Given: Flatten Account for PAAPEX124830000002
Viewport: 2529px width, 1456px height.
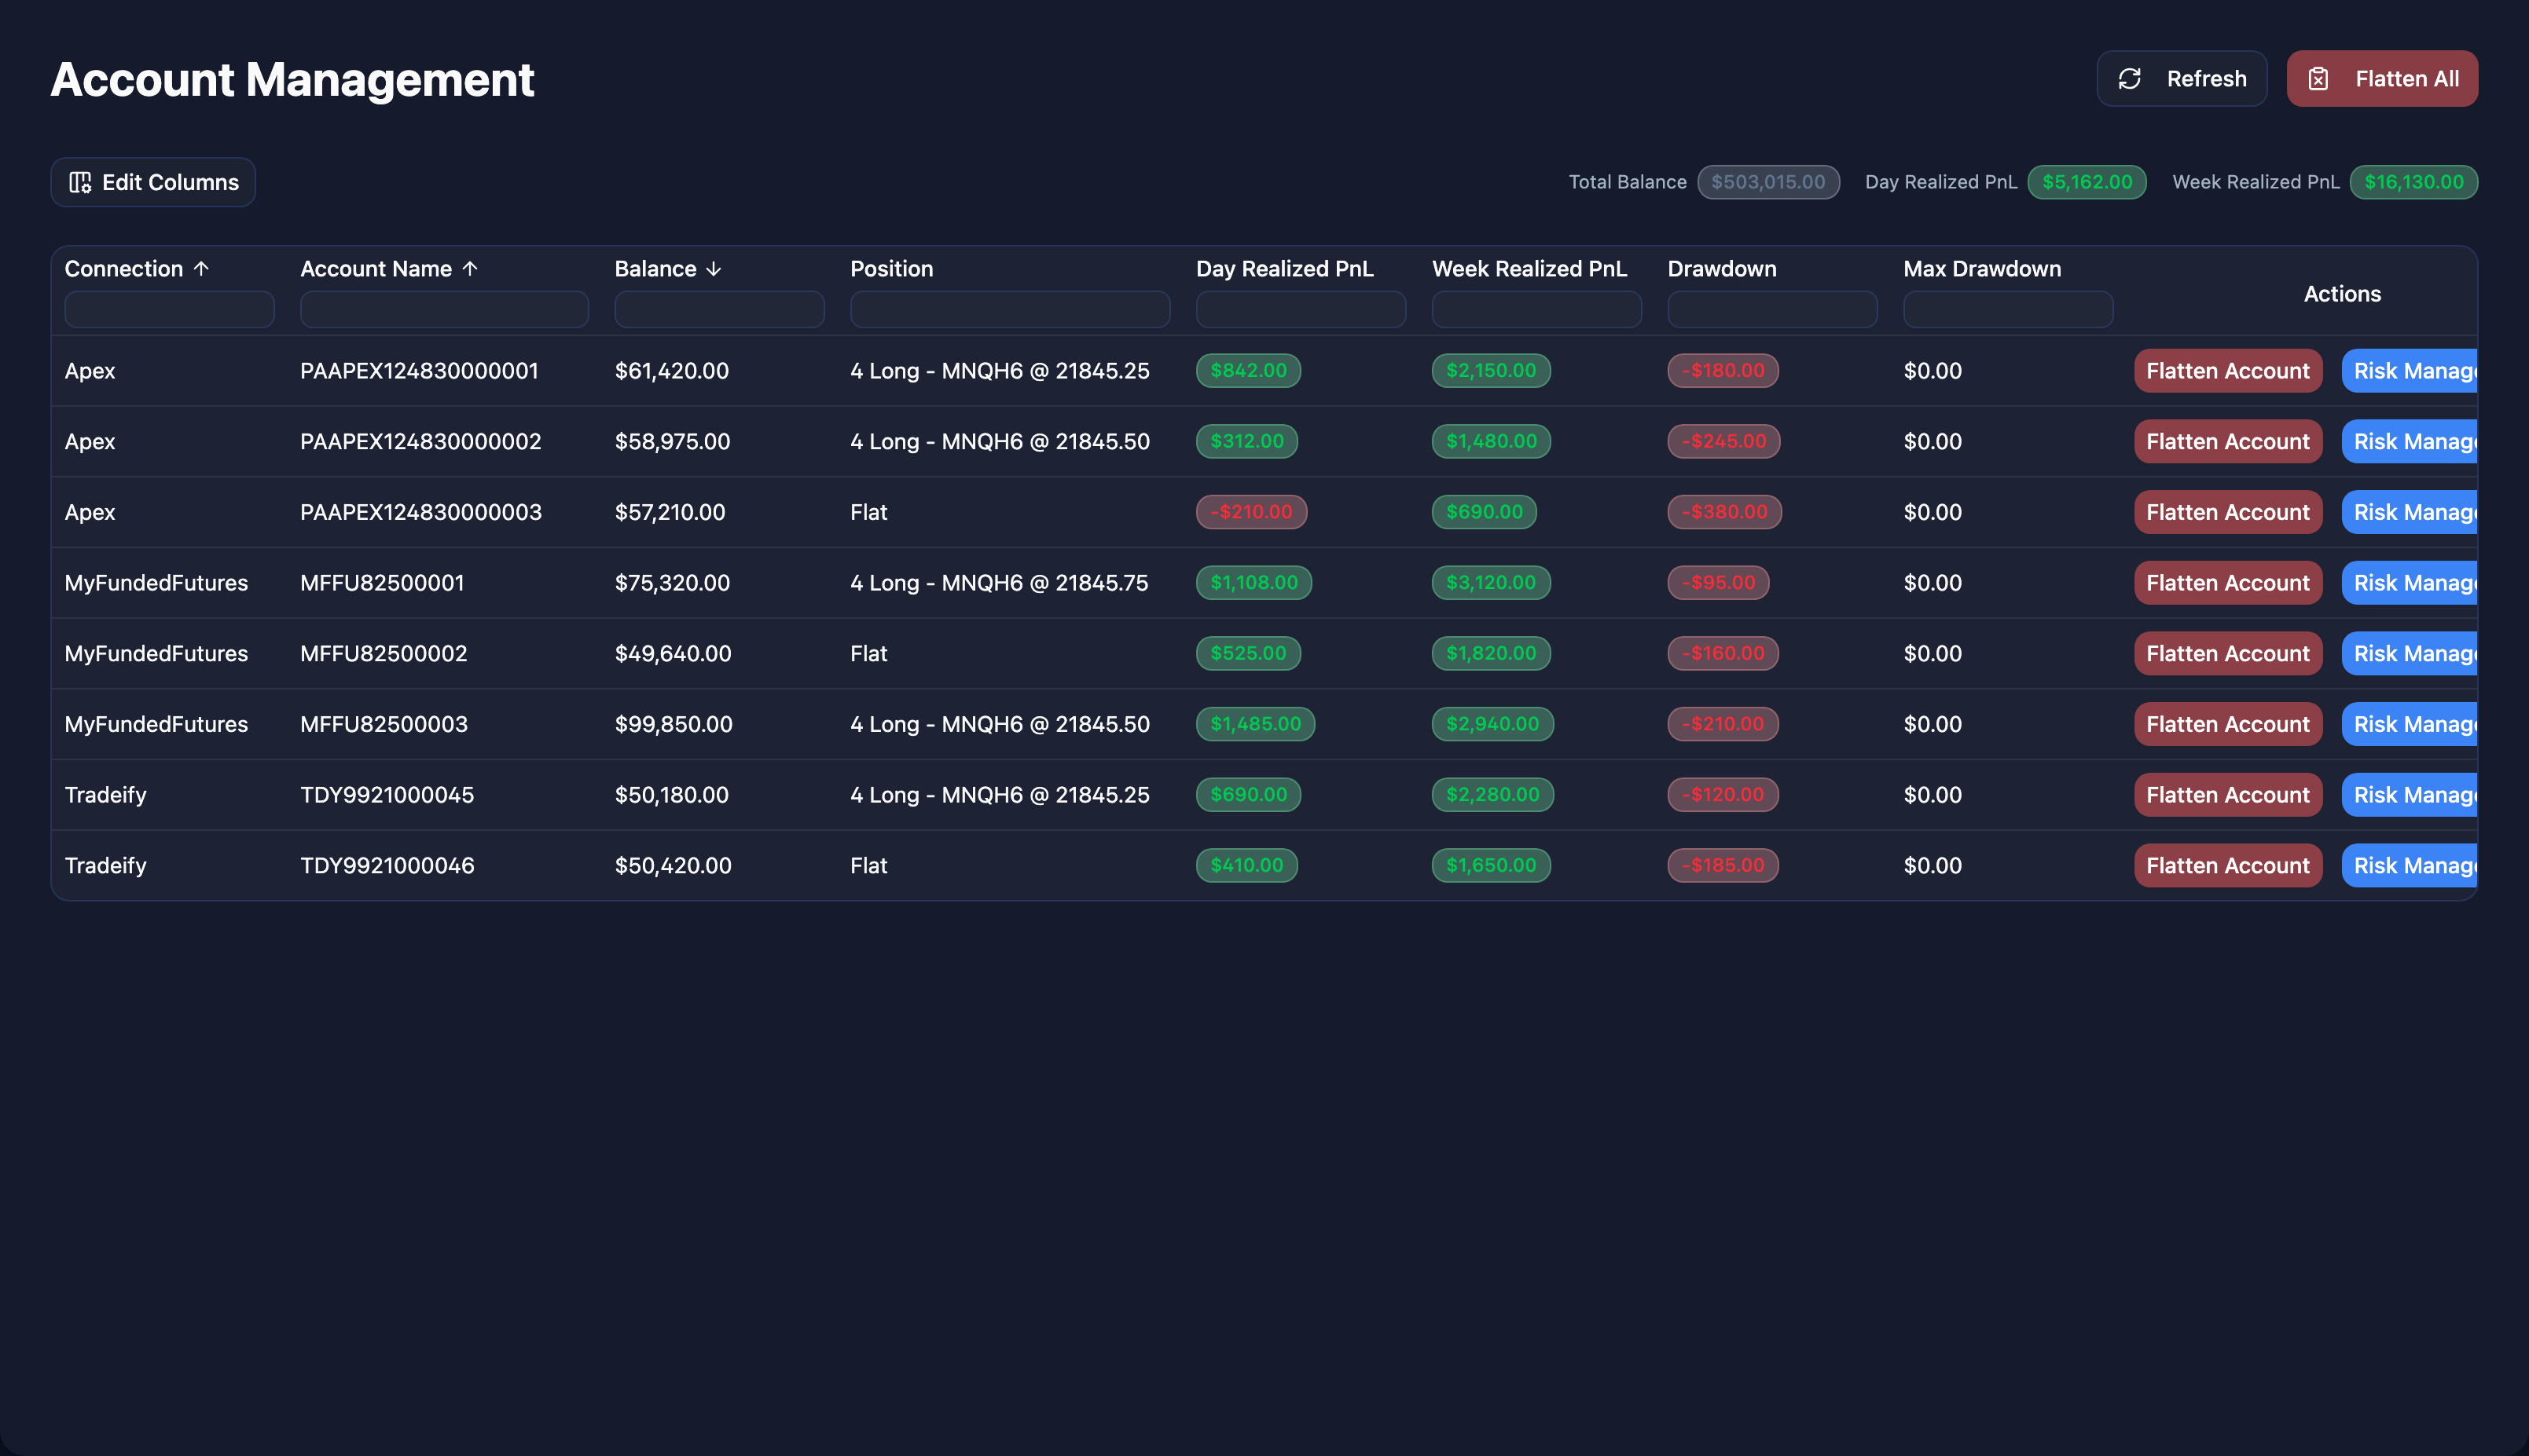Looking at the screenshot, I should 2228,442.
